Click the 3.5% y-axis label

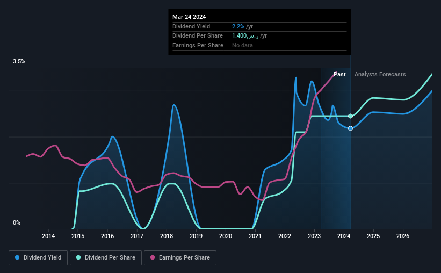pyautogui.click(x=19, y=61)
